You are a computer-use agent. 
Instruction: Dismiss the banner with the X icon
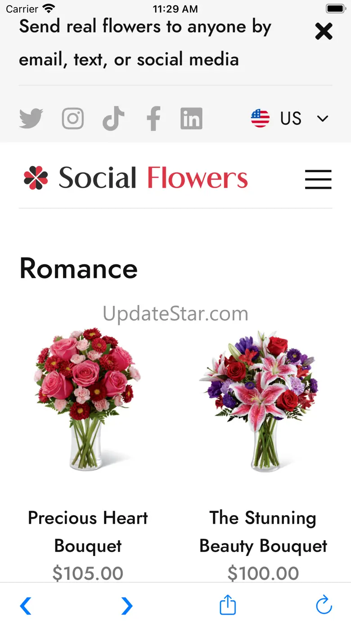324,31
